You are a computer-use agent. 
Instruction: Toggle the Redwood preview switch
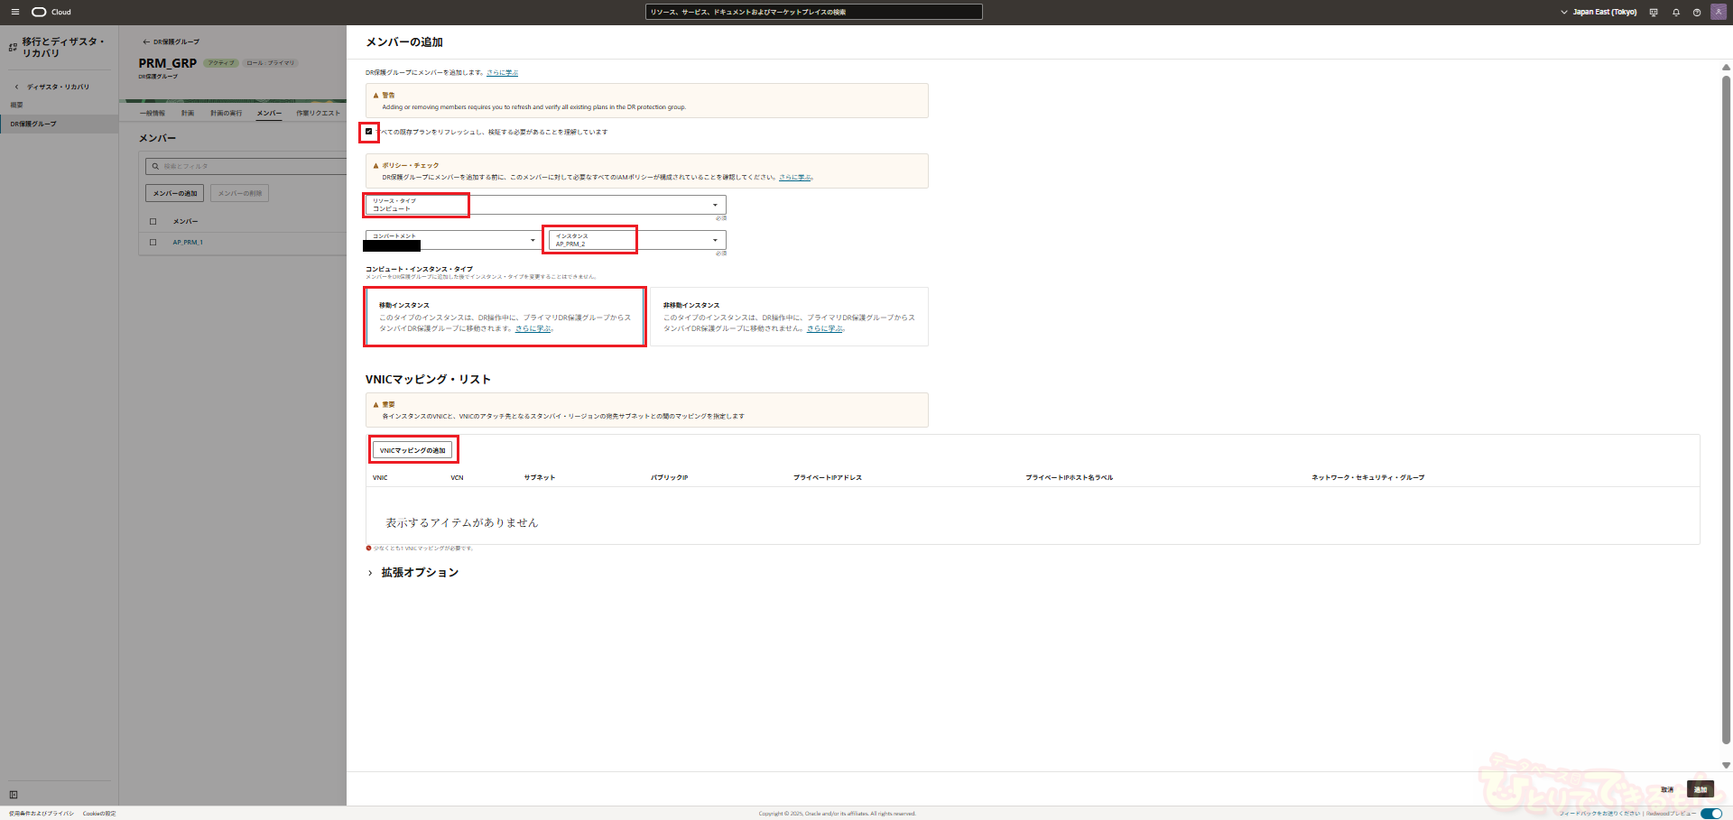(1710, 814)
